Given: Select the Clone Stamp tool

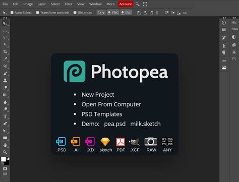Looking at the screenshot, I should tap(5, 81).
